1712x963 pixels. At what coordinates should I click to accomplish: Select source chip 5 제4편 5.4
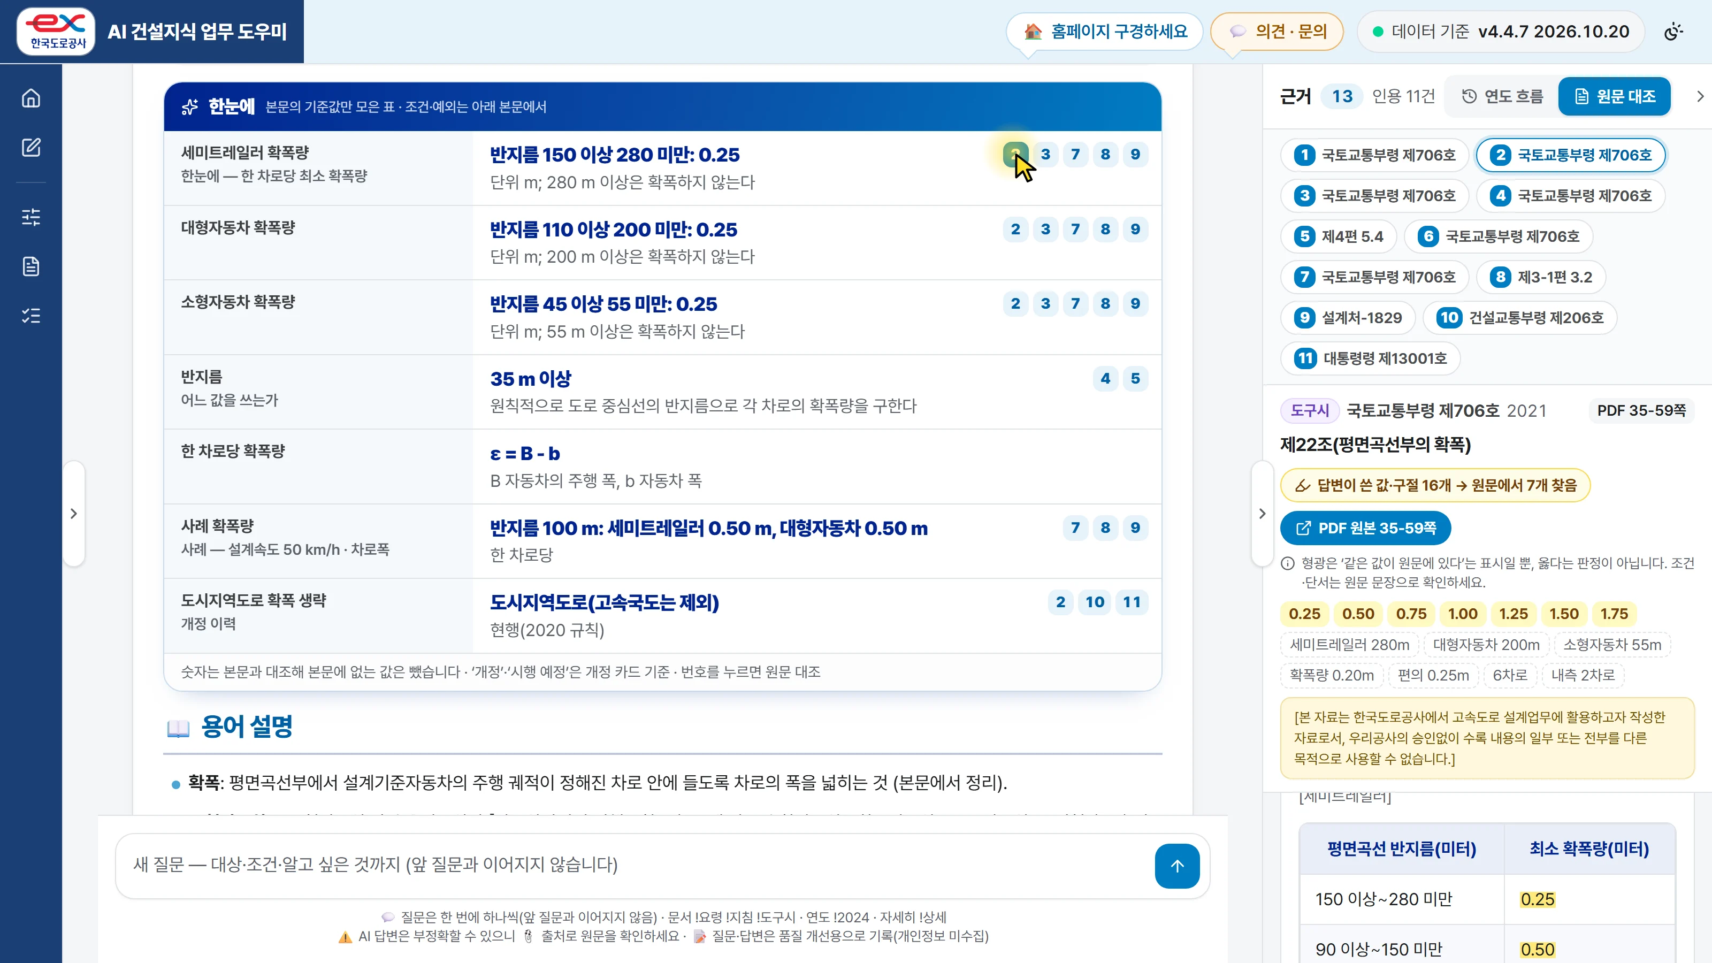[x=1339, y=236]
